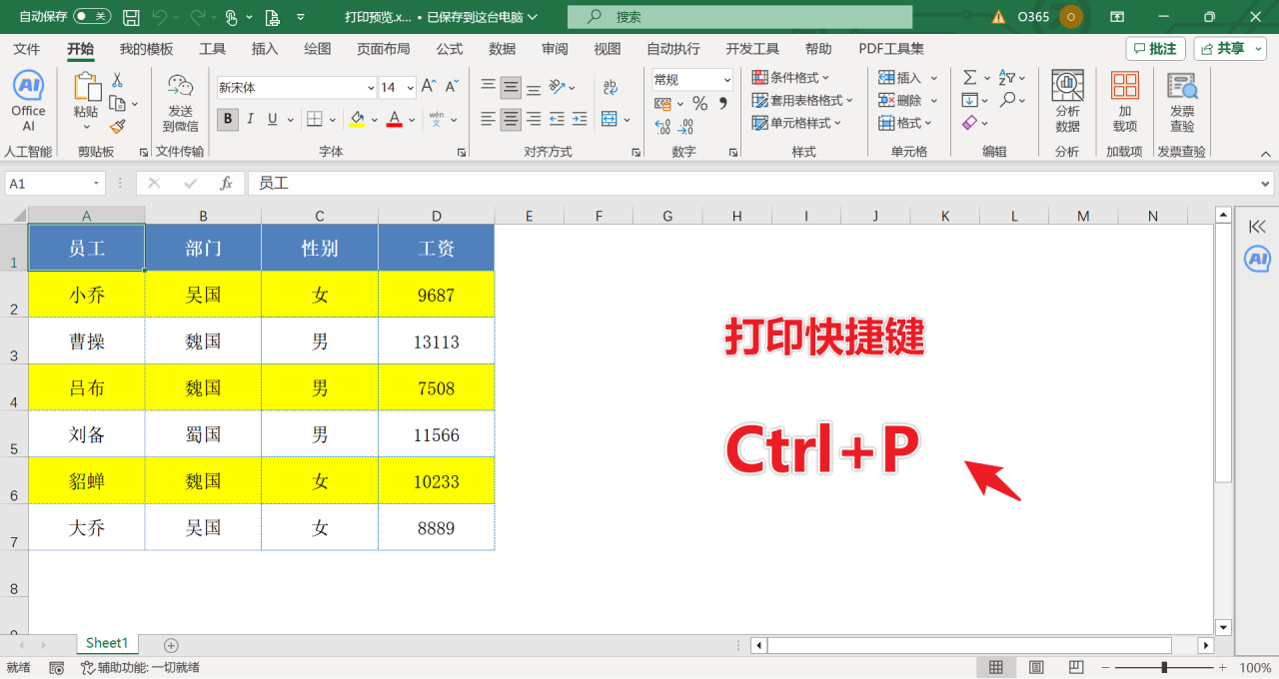The width and height of the screenshot is (1279, 679).
Task: Toggle AutoSave (自动保存) switch
Action: point(92,16)
